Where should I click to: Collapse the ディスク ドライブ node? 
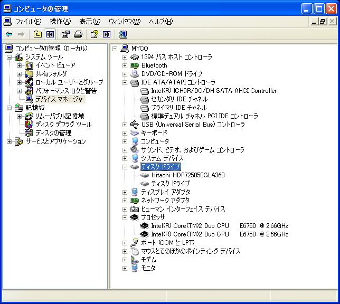125,167
